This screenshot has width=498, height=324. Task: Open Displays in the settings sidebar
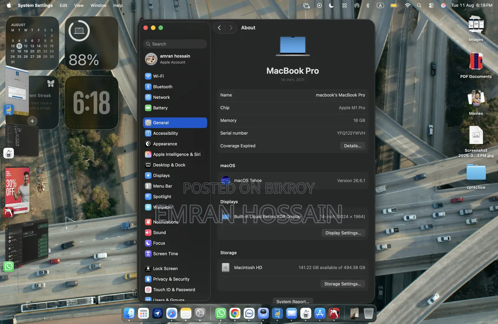(175, 176)
